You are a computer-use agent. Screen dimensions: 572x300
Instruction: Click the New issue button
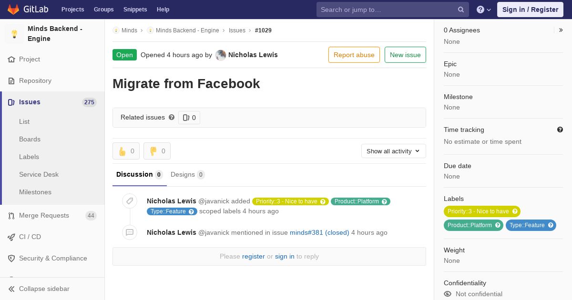point(405,55)
